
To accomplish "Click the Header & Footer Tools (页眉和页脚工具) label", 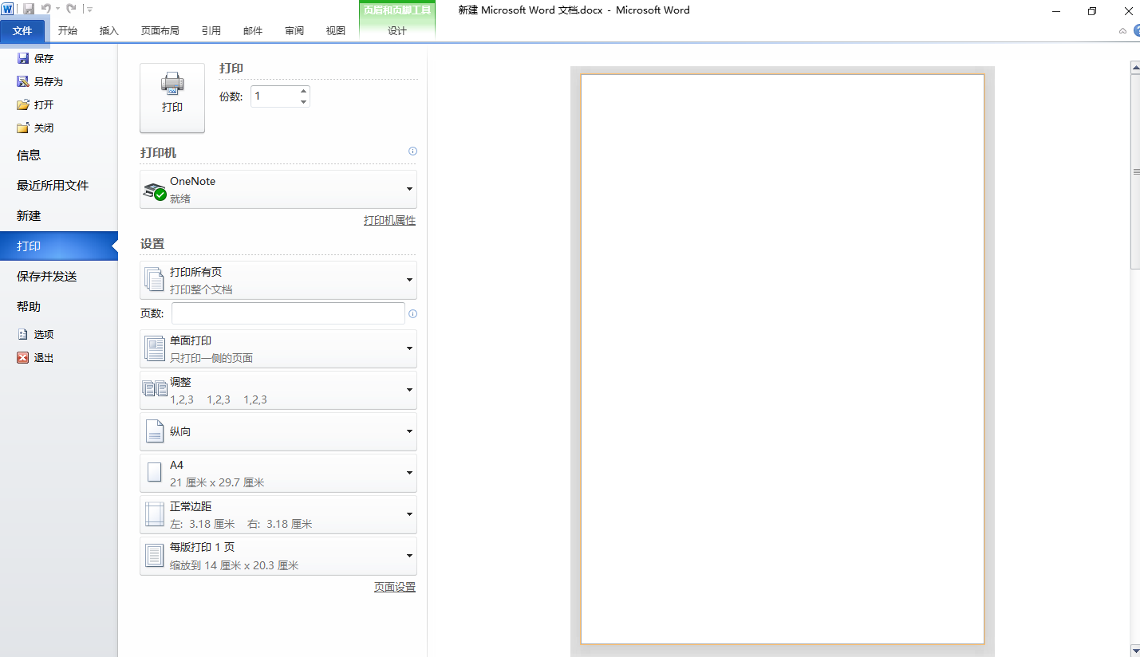I will 397,10.
